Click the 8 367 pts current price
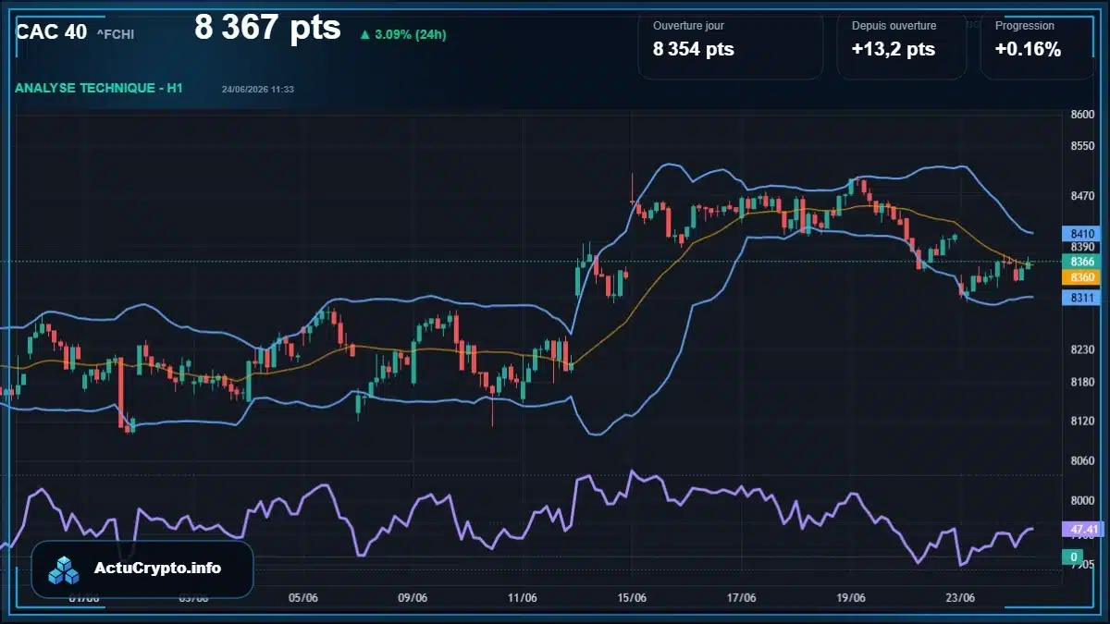 (x=267, y=28)
